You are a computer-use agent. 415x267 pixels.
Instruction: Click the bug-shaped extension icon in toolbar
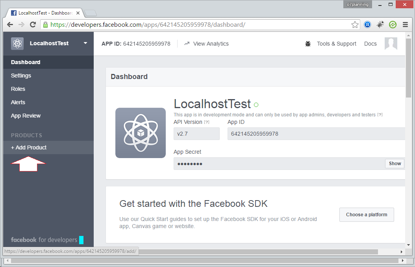380,25
